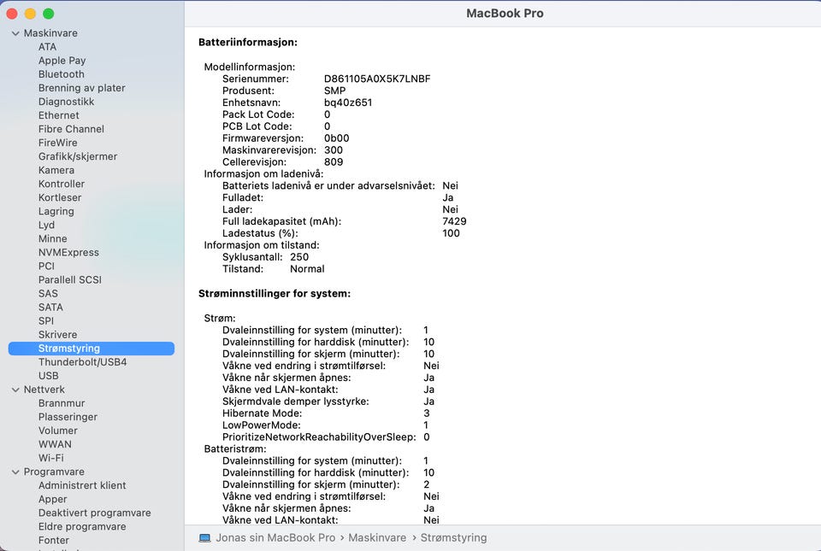
Task: Collapse the Maskinvare section chevron
Action: pos(15,33)
